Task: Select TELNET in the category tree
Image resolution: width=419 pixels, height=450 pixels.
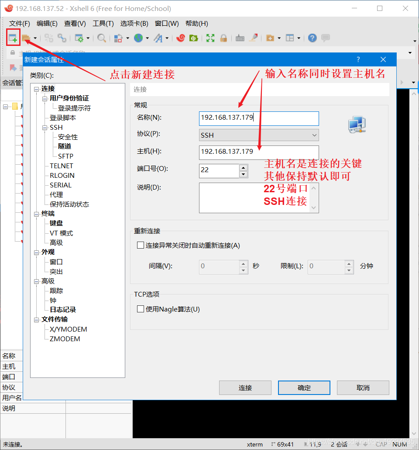Action: tap(62, 166)
